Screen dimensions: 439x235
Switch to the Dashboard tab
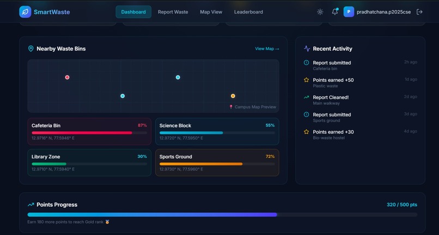pyautogui.click(x=133, y=12)
